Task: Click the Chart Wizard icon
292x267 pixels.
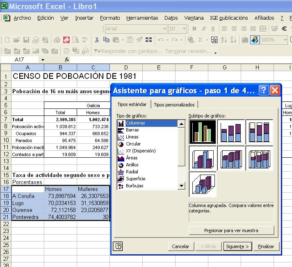Action: point(245,40)
